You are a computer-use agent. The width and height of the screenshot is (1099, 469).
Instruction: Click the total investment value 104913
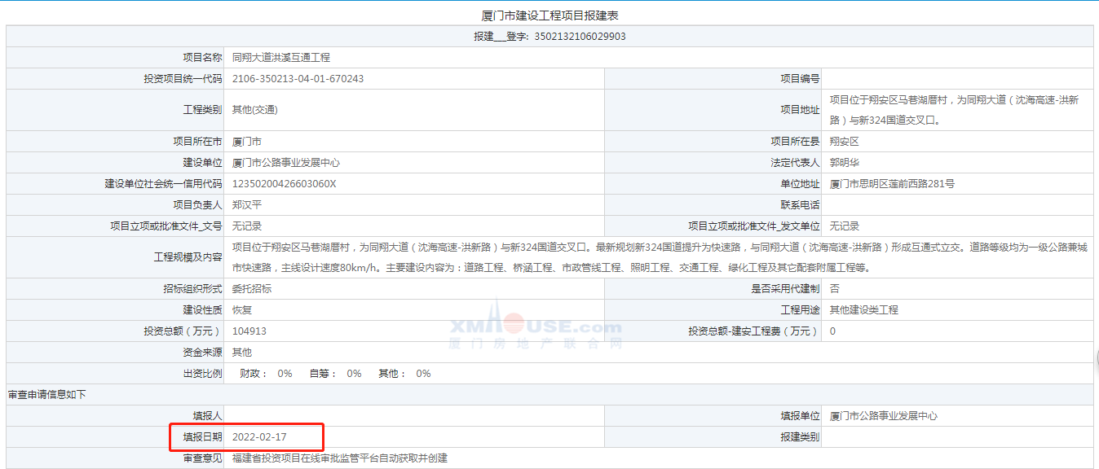pos(249,331)
